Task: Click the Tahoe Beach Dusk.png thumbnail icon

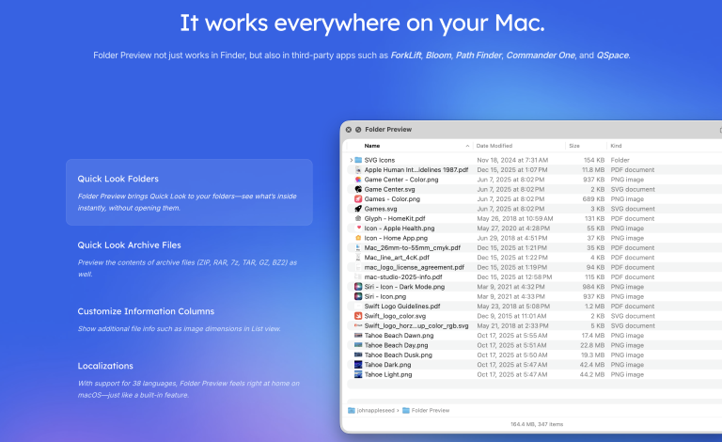Action: 358,355
